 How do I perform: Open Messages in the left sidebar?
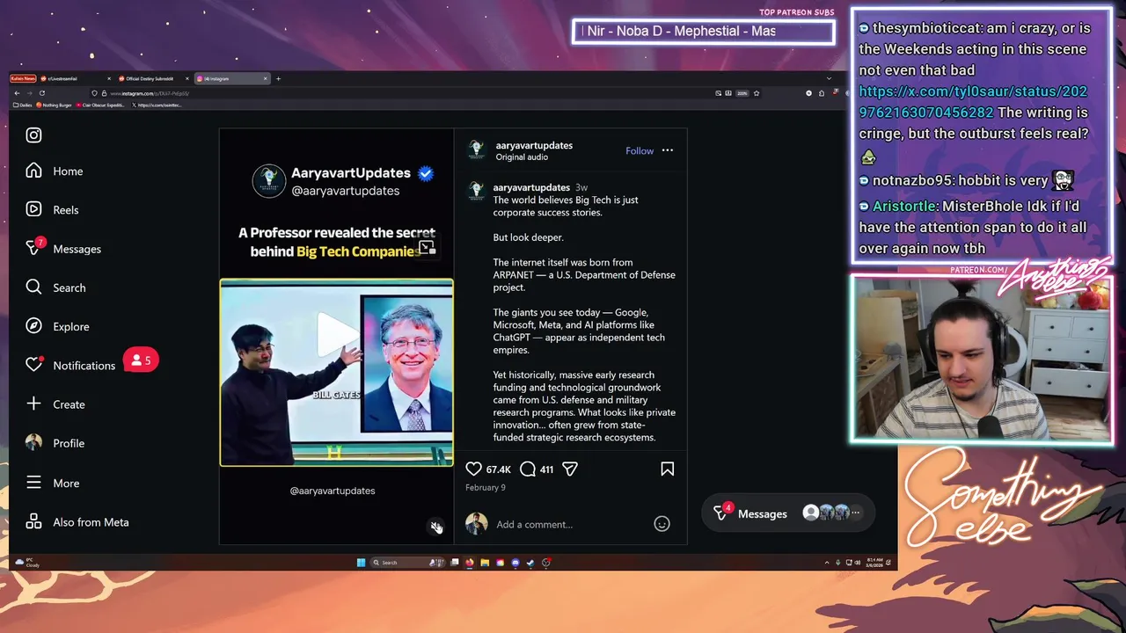[x=63, y=249]
